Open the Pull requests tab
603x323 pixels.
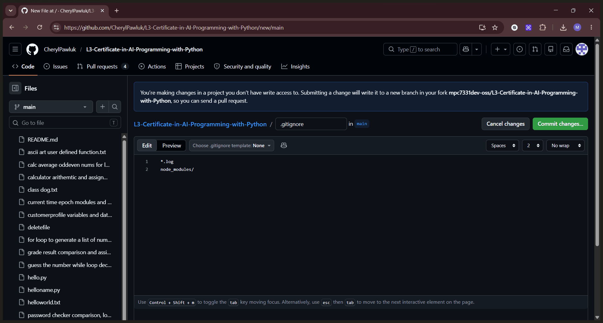[x=103, y=66]
